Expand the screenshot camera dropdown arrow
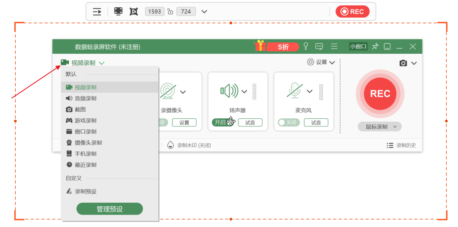458x227 pixels. (414, 63)
